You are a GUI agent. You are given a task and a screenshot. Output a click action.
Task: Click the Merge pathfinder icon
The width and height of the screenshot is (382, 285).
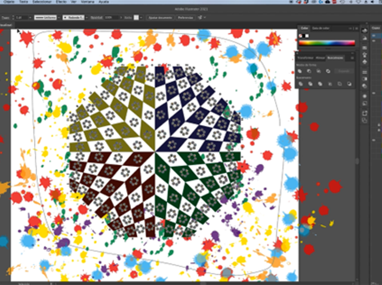click(320, 84)
